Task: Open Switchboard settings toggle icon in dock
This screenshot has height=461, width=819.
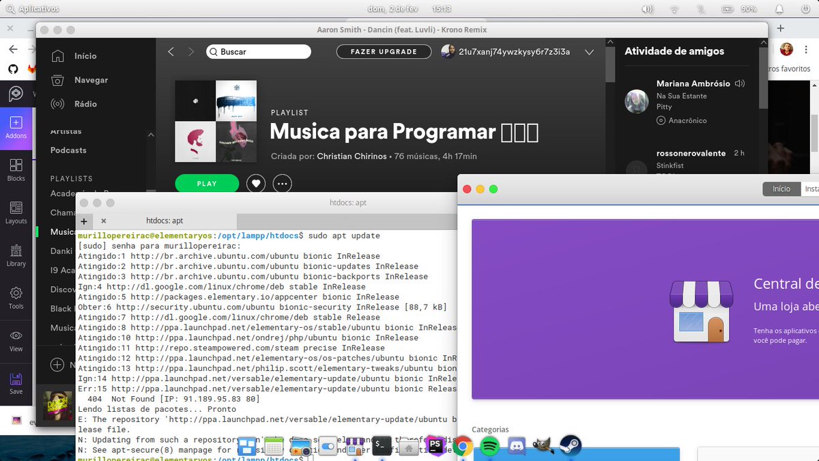Action: tap(328, 447)
